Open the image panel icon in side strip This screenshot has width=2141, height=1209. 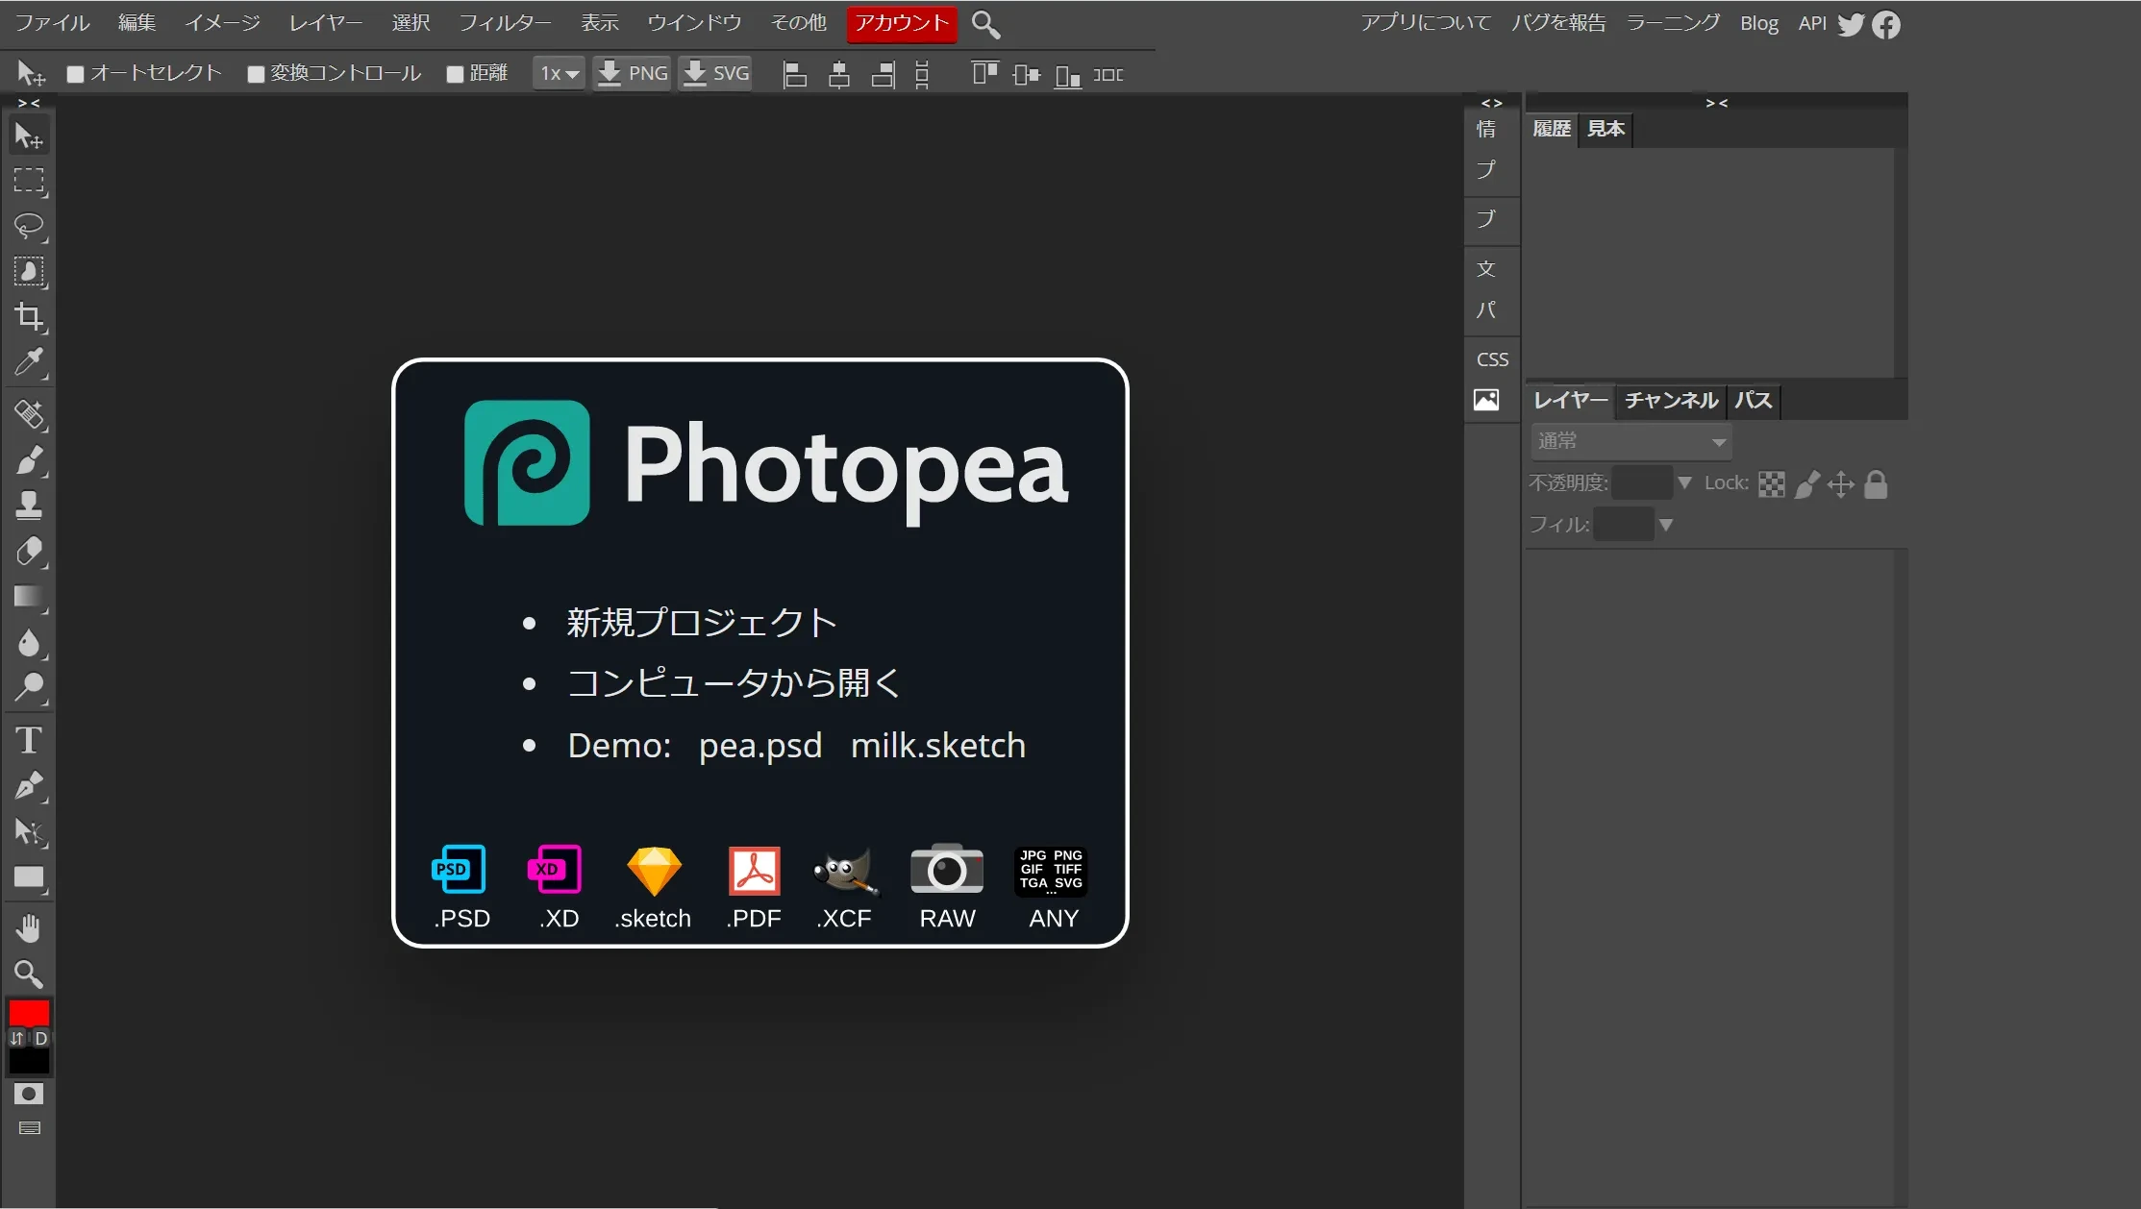tap(1486, 400)
